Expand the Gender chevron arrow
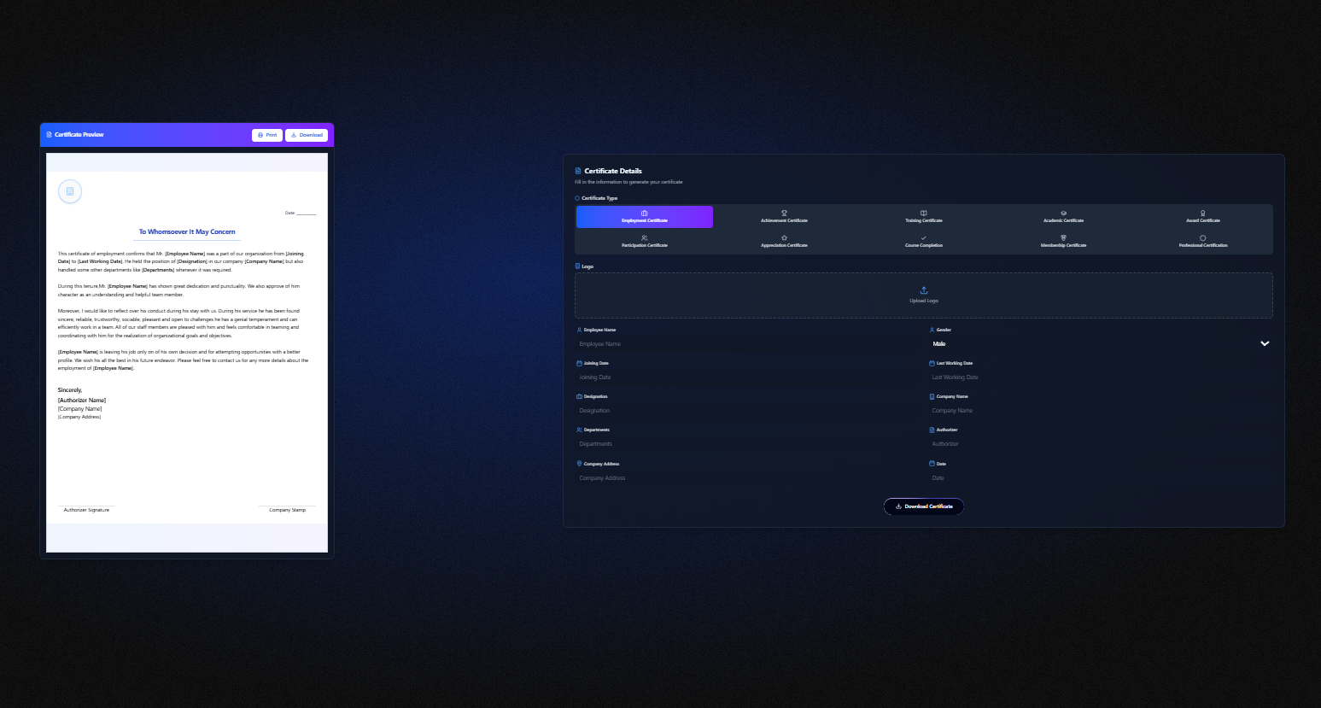 [1265, 343]
